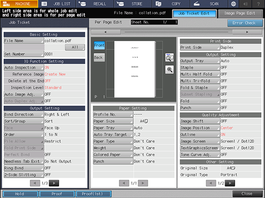Image resolution: width=265 pixels, height=198 pixels.
Task: Open the Set Number setting
Action: [24, 54]
